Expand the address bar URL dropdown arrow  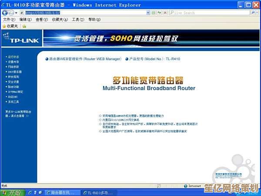[148, 13]
